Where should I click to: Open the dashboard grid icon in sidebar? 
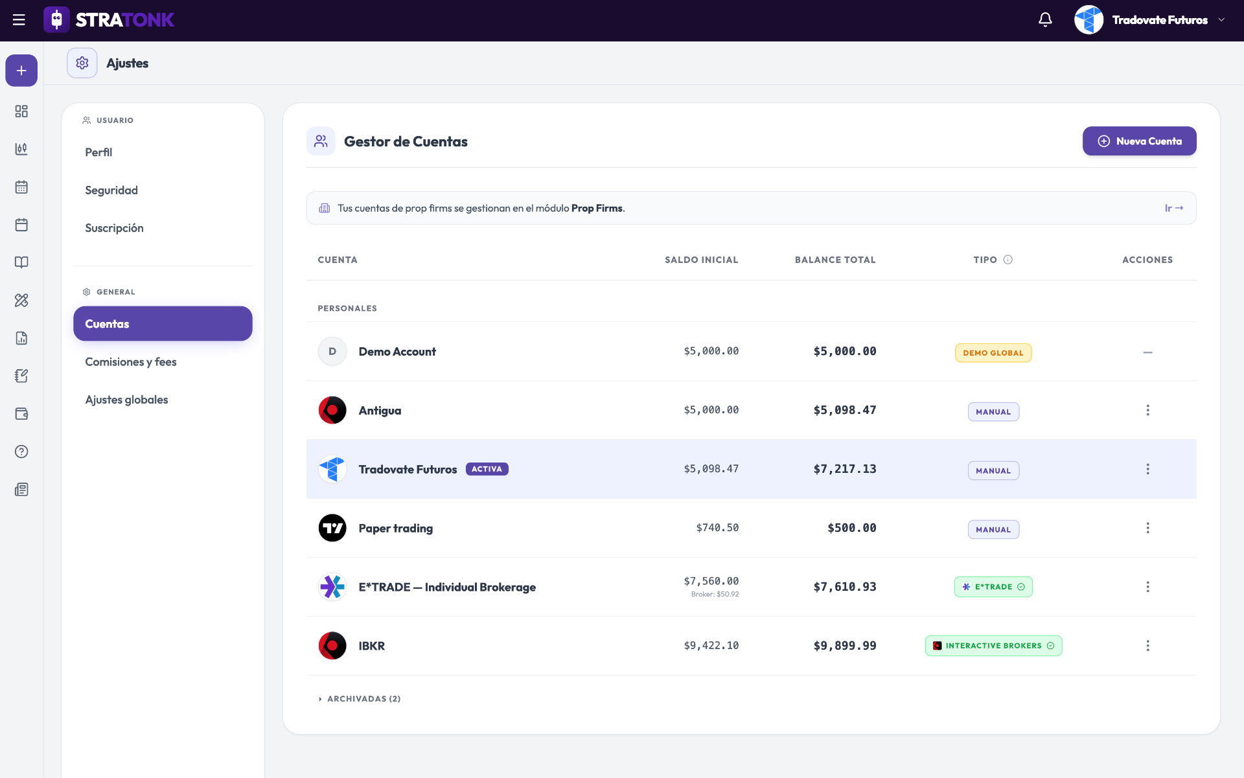tap(21, 111)
